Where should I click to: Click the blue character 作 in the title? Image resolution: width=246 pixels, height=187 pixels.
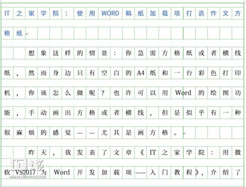214,13
